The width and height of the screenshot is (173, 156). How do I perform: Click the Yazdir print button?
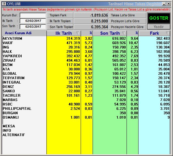159,27
